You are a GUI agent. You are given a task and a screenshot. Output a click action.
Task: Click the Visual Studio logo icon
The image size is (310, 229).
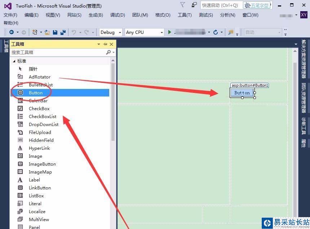tap(8, 6)
